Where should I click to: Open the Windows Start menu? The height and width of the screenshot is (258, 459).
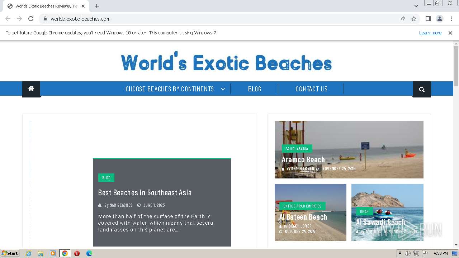click(10, 253)
